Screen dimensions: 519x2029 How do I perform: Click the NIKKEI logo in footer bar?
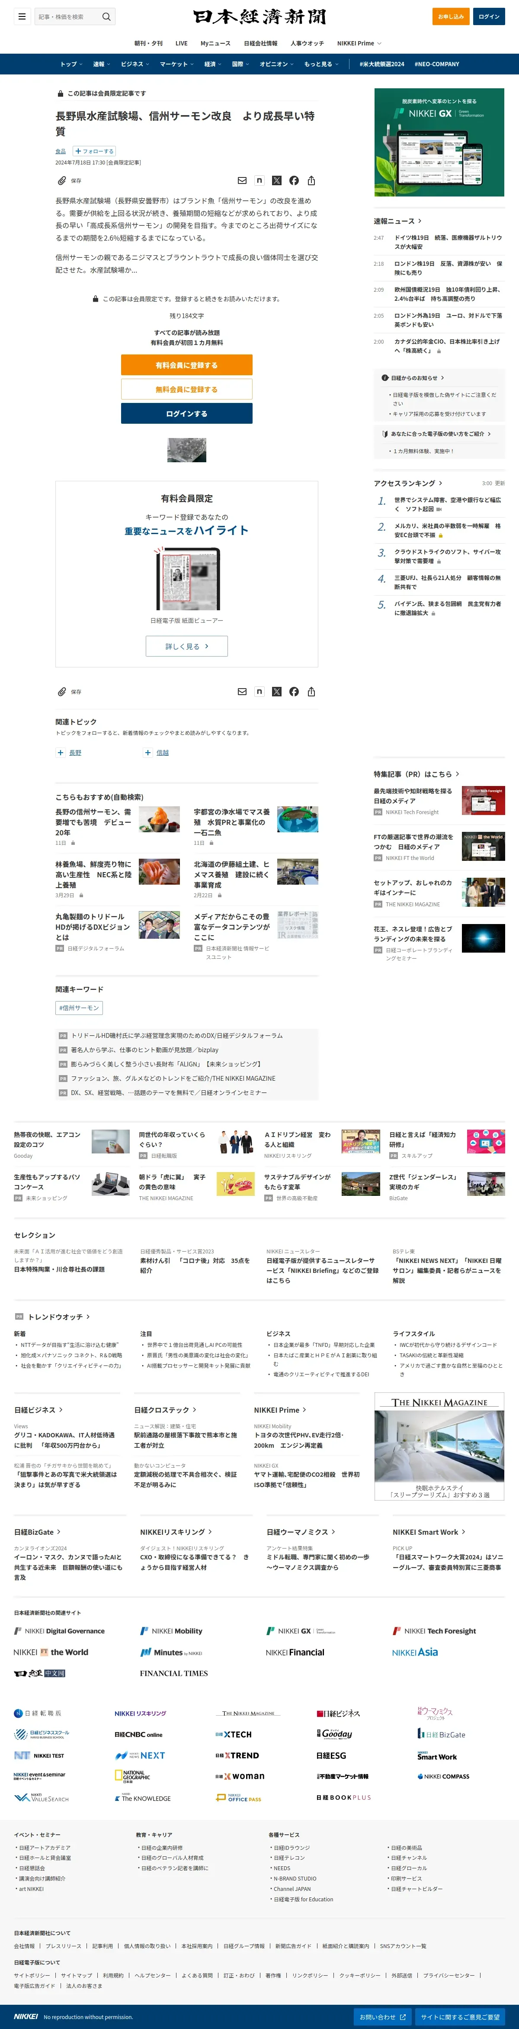point(25,2016)
